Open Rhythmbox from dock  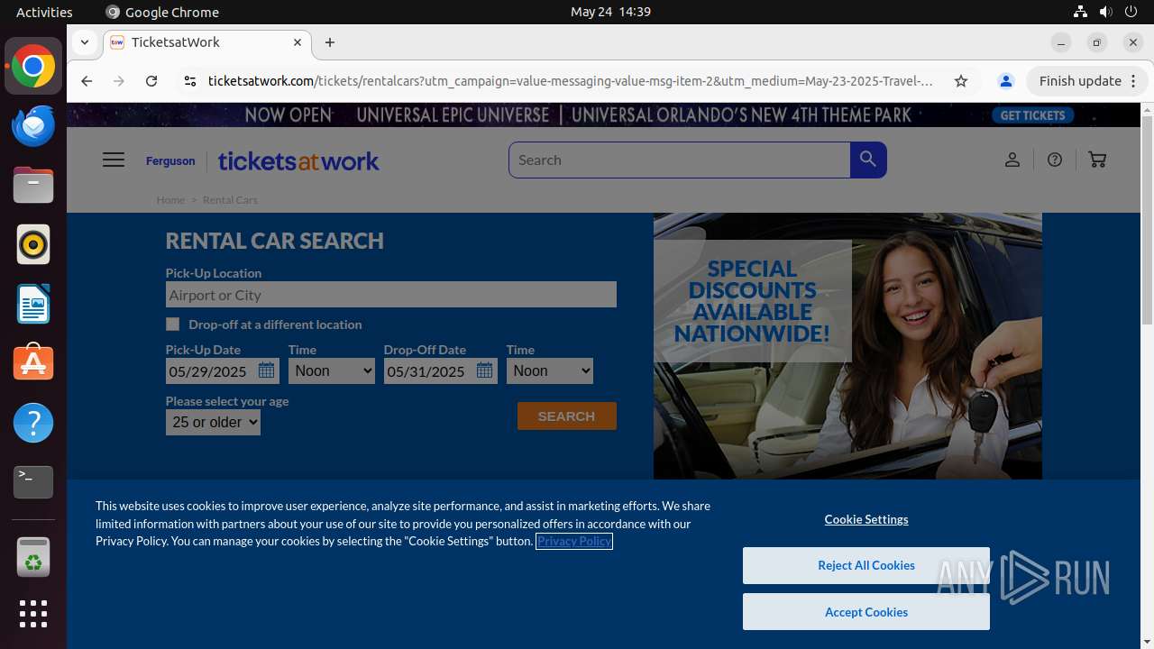click(x=33, y=244)
